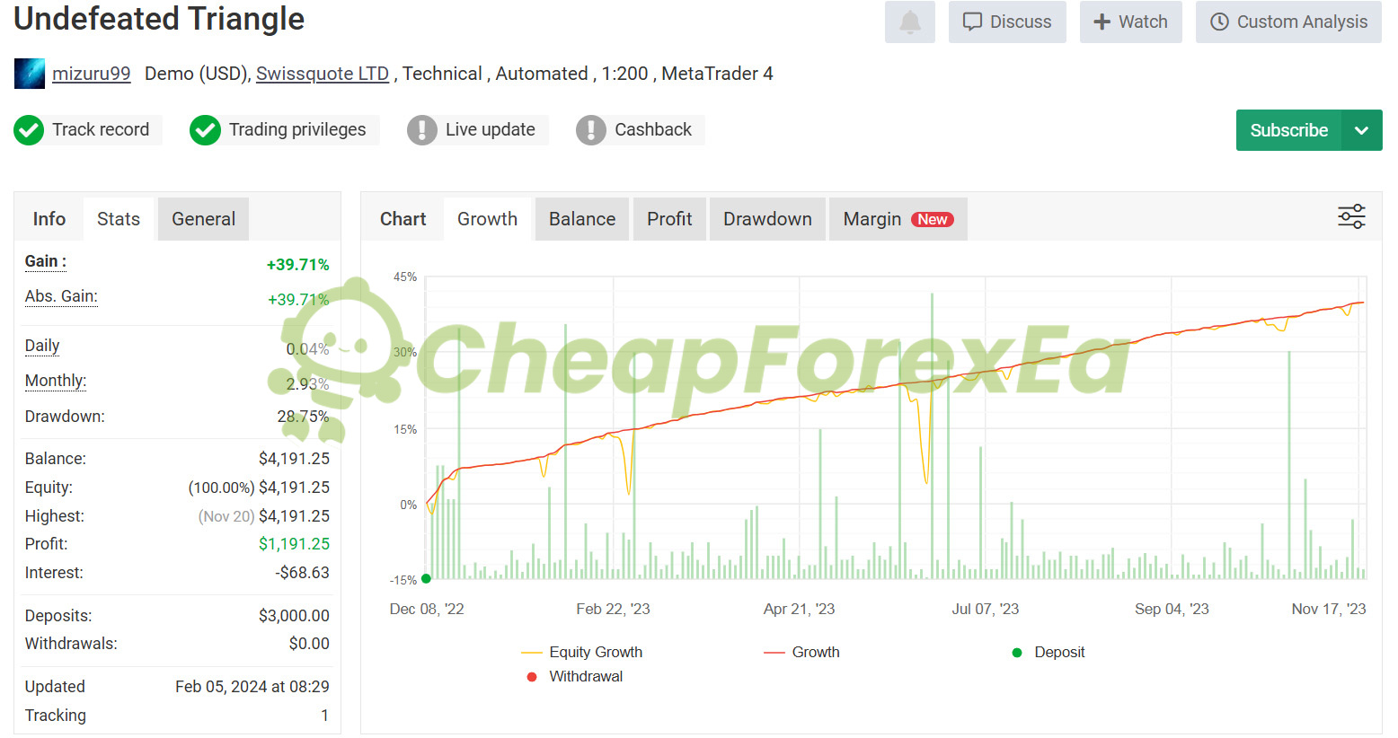The image size is (1398, 738).
Task: Click the Dec 08, '22 axis label
Action: pos(427,609)
